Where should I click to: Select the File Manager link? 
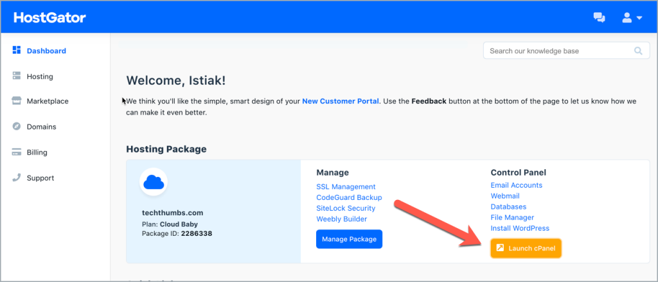pyautogui.click(x=512, y=218)
